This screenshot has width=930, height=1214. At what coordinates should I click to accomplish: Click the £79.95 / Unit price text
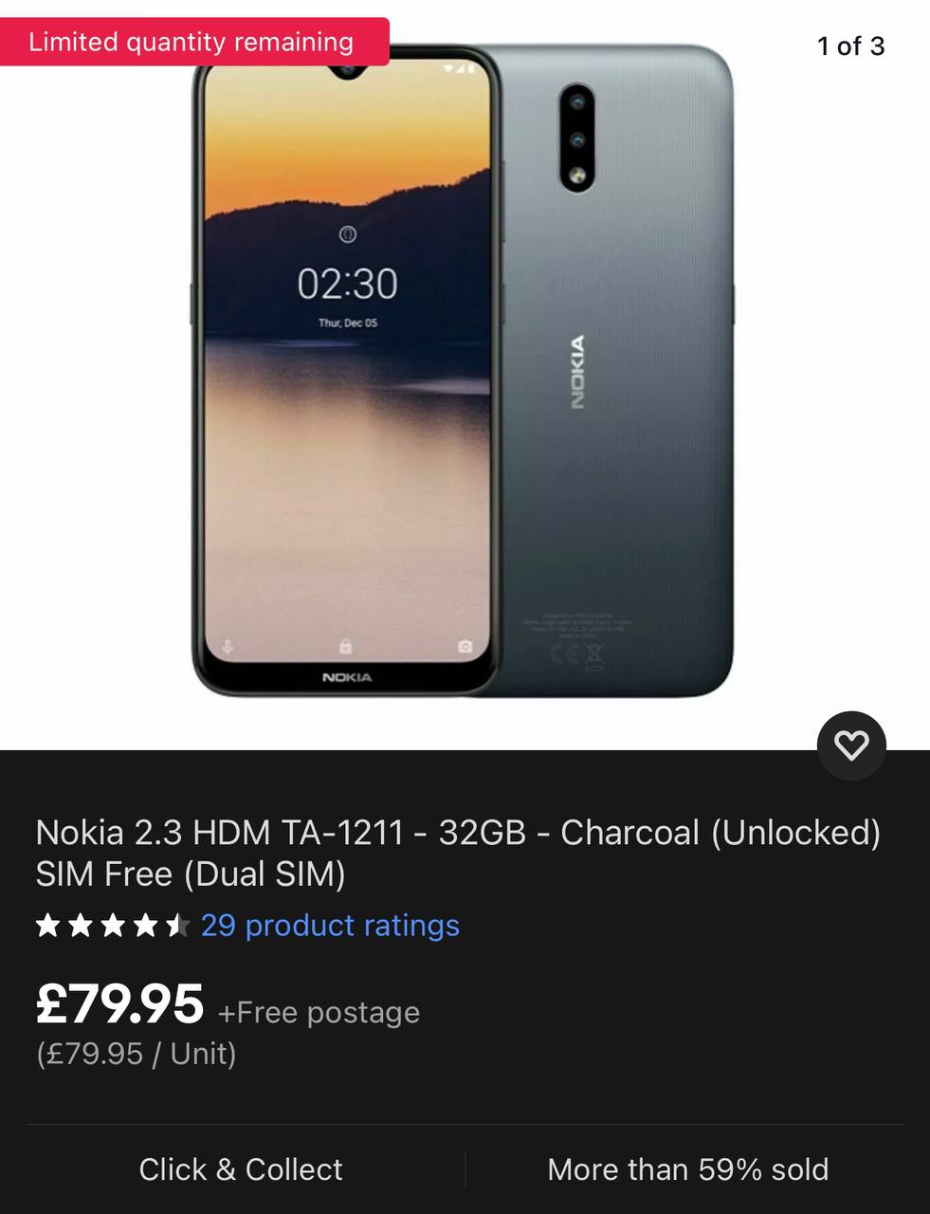(137, 1054)
